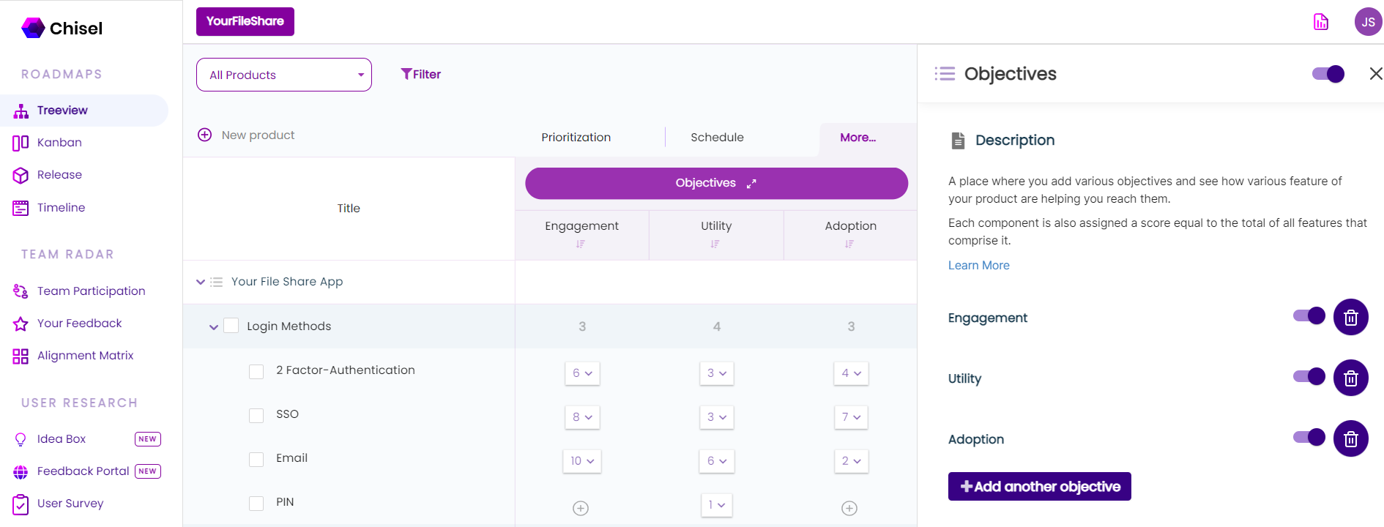Open Email's Engagement score dropdown showing 10
This screenshot has width=1384, height=527.
pos(582,461)
